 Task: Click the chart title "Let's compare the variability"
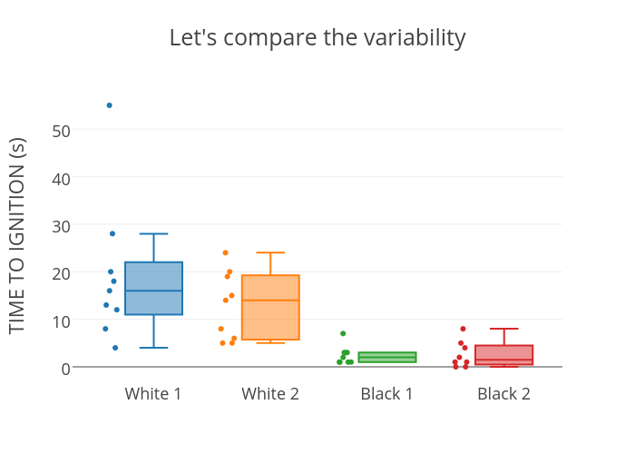317,38
